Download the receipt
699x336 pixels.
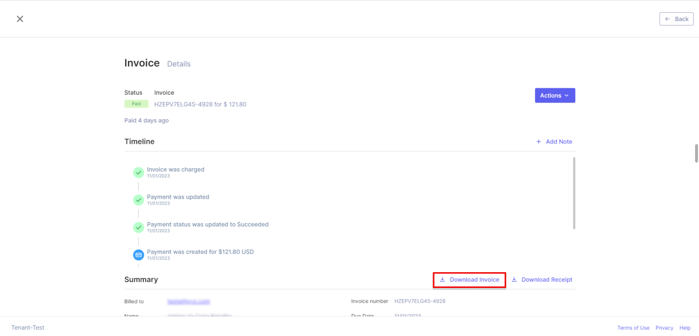pyautogui.click(x=542, y=280)
